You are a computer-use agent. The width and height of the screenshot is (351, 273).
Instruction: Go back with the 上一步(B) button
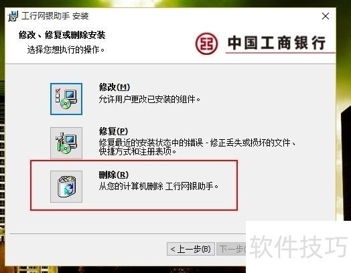(x=191, y=249)
